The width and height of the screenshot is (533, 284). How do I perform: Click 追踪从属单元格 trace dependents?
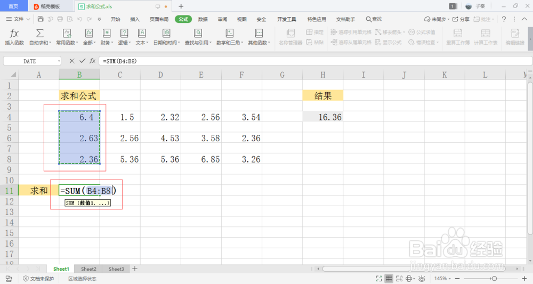351,42
